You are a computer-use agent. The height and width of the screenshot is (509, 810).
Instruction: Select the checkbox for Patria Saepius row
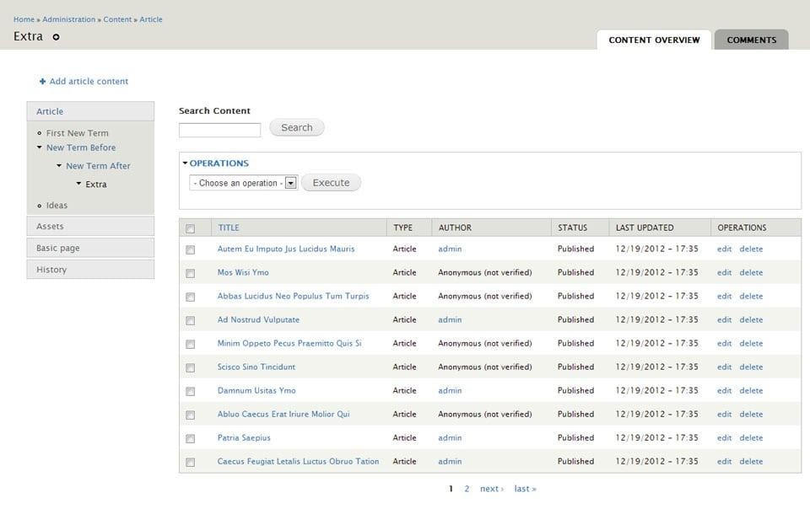[190, 438]
